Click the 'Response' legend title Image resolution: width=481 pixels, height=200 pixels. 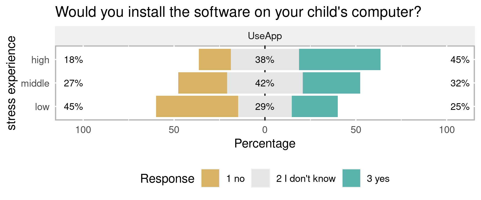pyautogui.click(x=167, y=179)
